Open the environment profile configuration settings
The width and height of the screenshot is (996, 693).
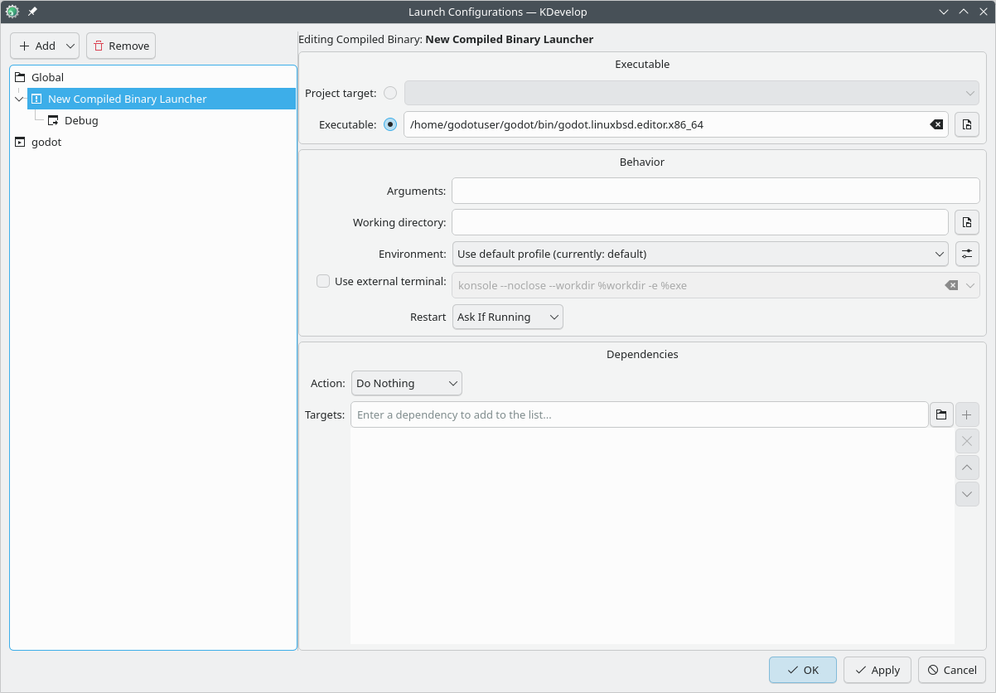point(966,254)
